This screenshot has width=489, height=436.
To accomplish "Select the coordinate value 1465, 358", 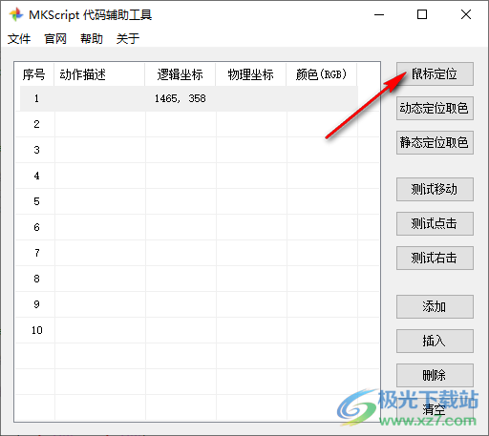I will pyautogui.click(x=181, y=98).
